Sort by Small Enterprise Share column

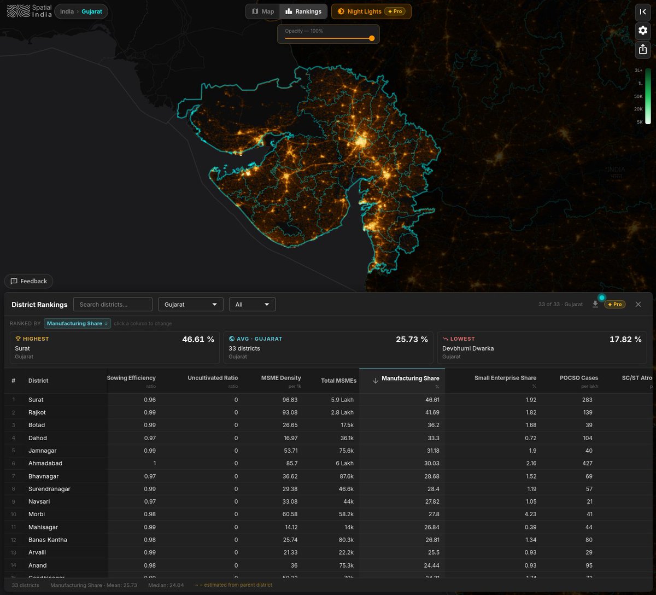(x=505, y=381)
